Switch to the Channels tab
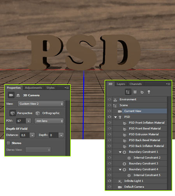The image size is (175, 196). pos(136,84)
